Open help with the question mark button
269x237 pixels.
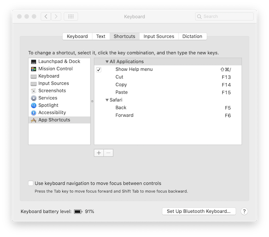click(244, 211)
